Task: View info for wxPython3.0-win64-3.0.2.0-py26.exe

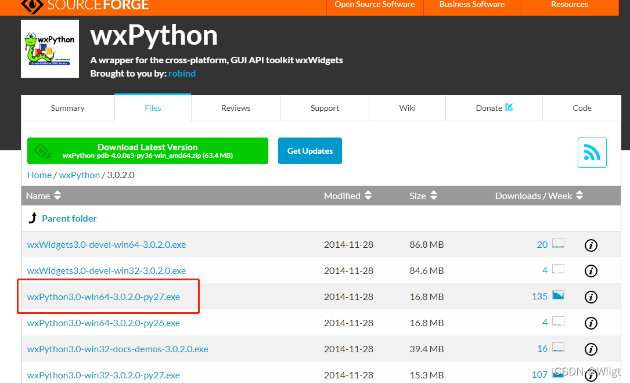Action: (x=591, y=323)
